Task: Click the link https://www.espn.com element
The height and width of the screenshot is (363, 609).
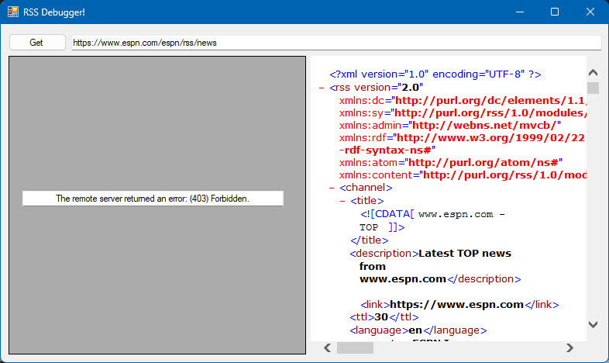Action: click(x=459, y=305)
